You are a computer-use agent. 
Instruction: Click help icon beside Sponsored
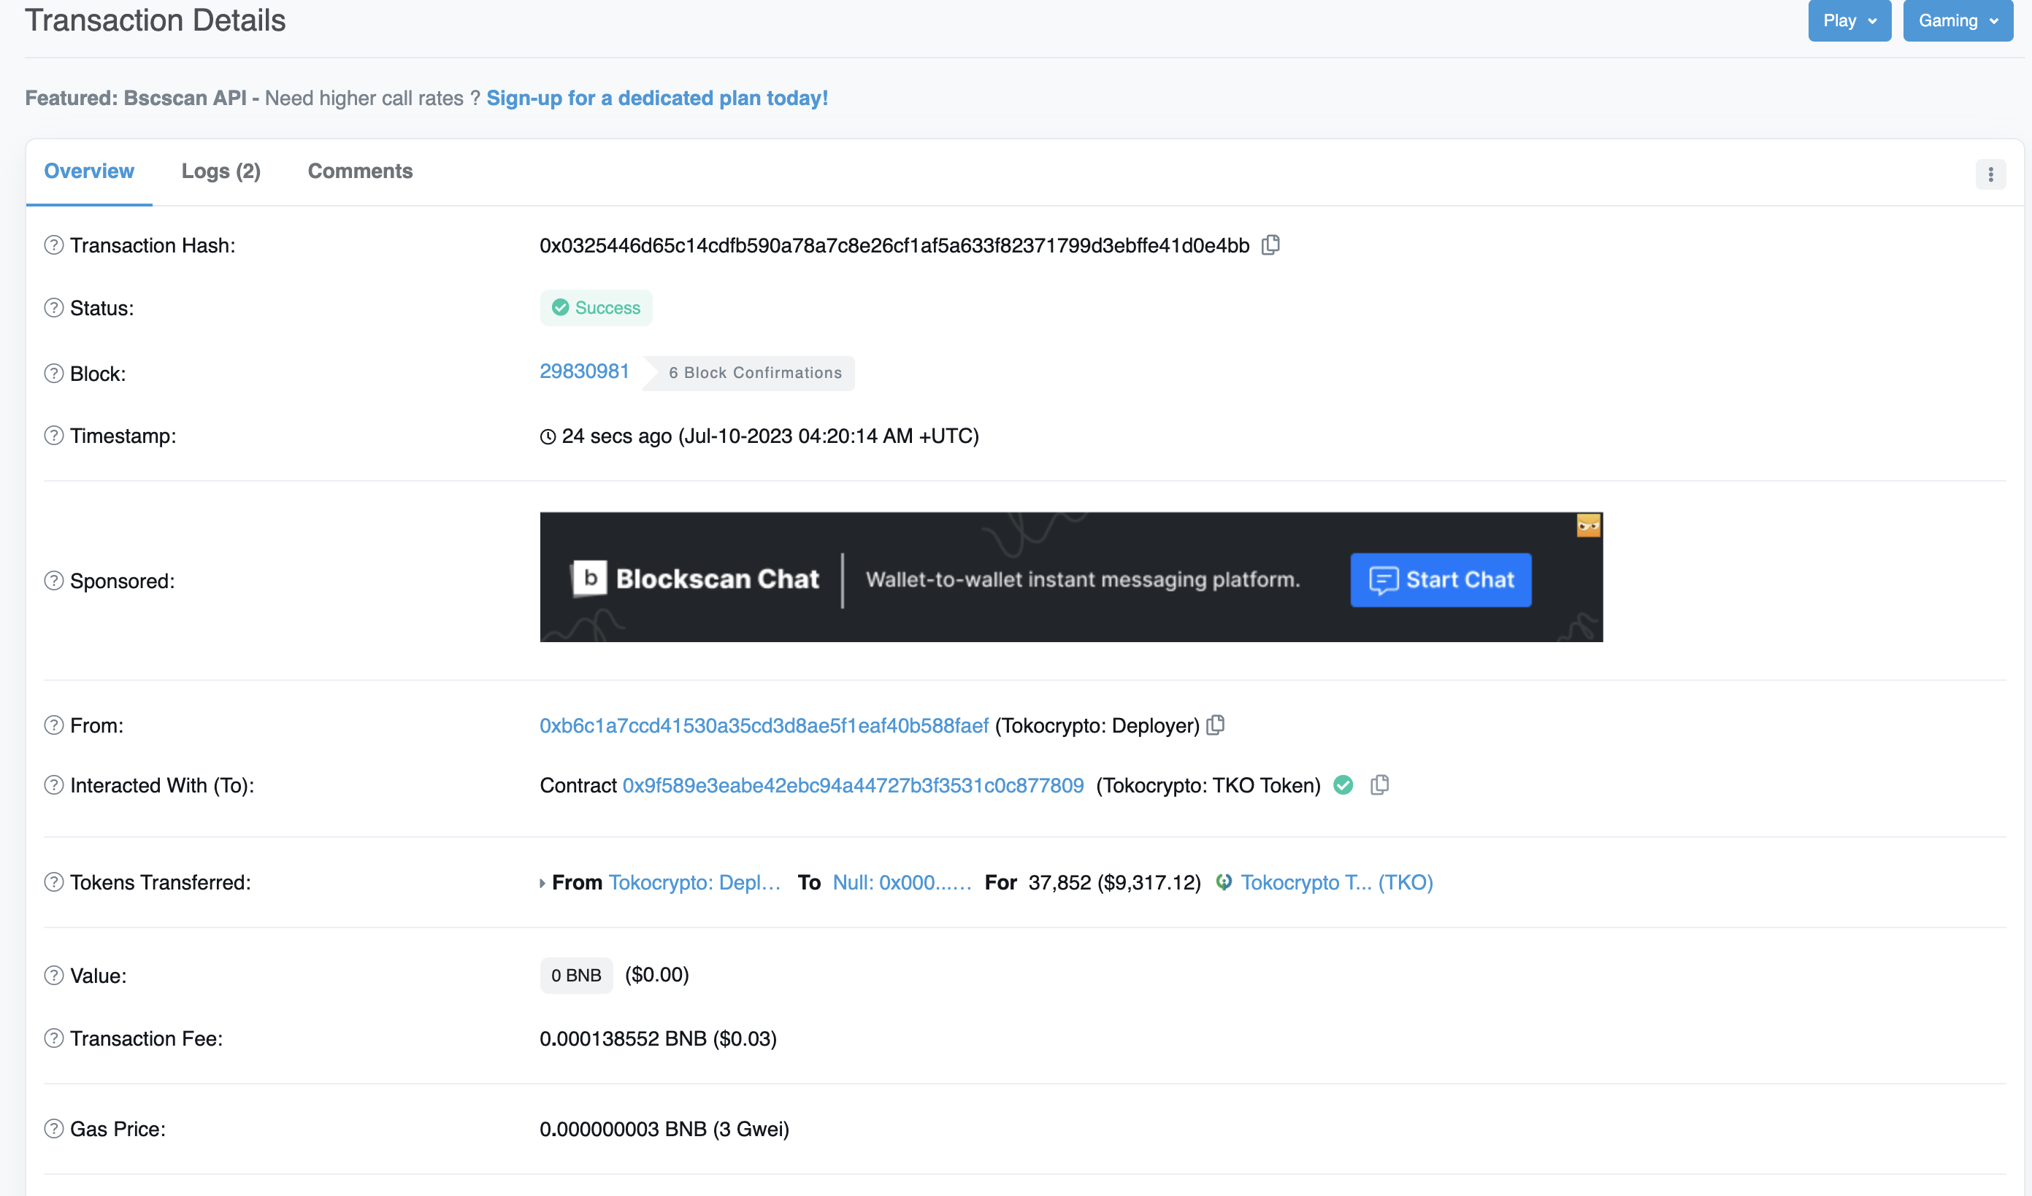(54, 580)
